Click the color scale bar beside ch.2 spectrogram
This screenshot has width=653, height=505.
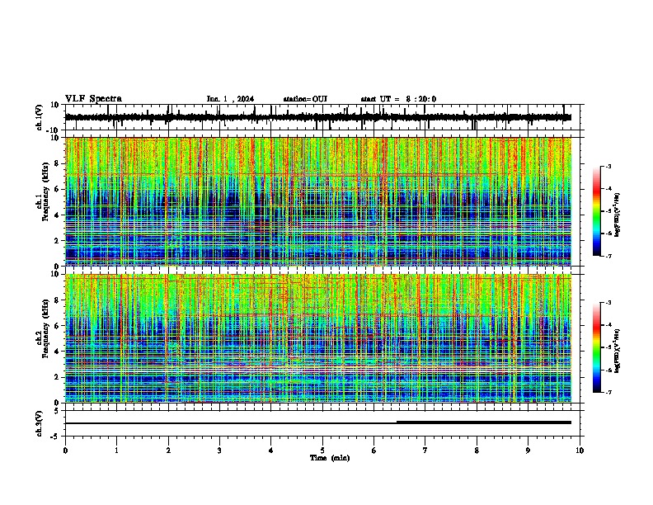point(596,347)
